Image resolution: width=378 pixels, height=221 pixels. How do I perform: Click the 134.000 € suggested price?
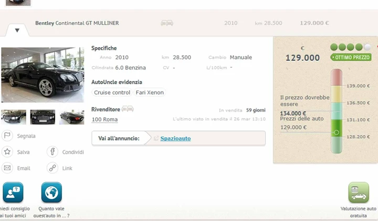[293, 113]
